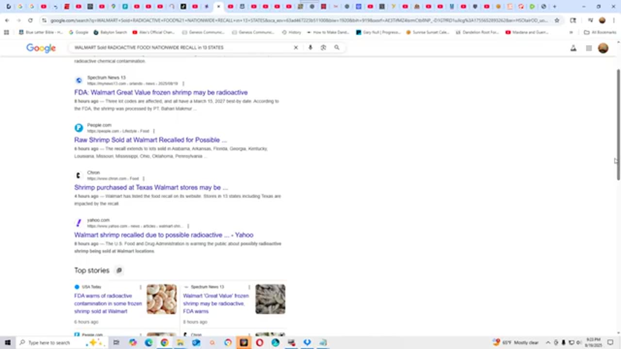
Task: Open USA Today 'FDA warns of radioactive contamination' story
Action: coord(108,303)
